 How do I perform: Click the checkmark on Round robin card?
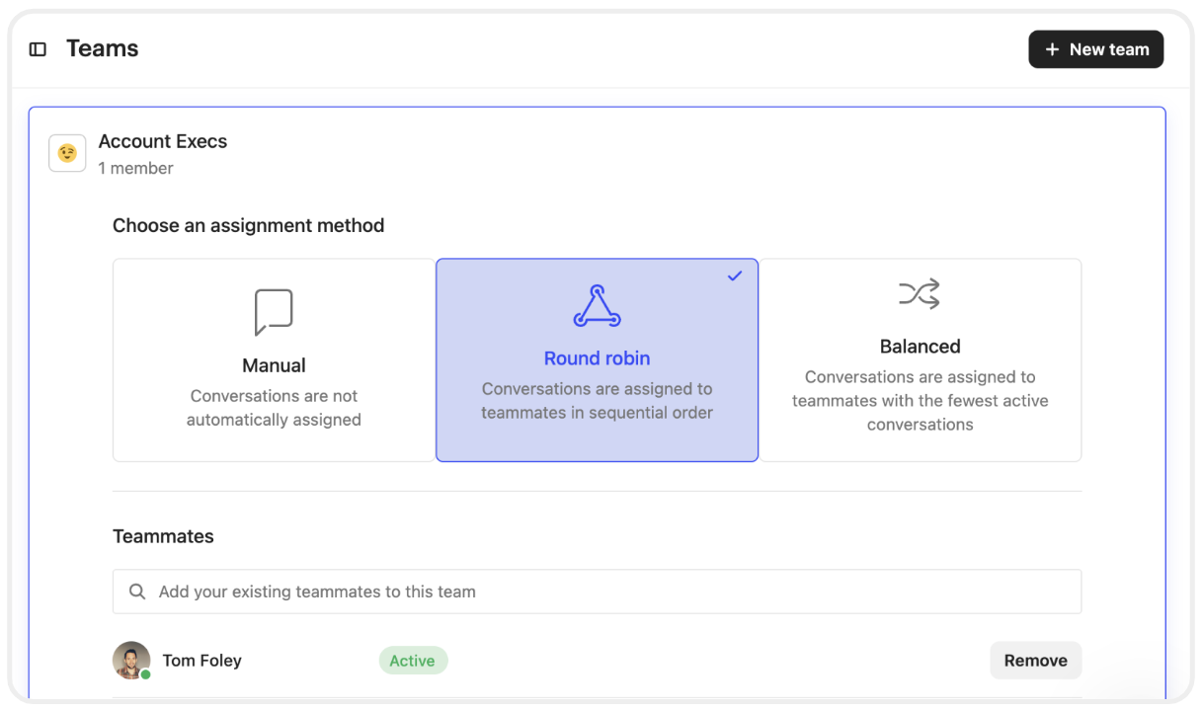pyautogui.click(x=734, y=276)
